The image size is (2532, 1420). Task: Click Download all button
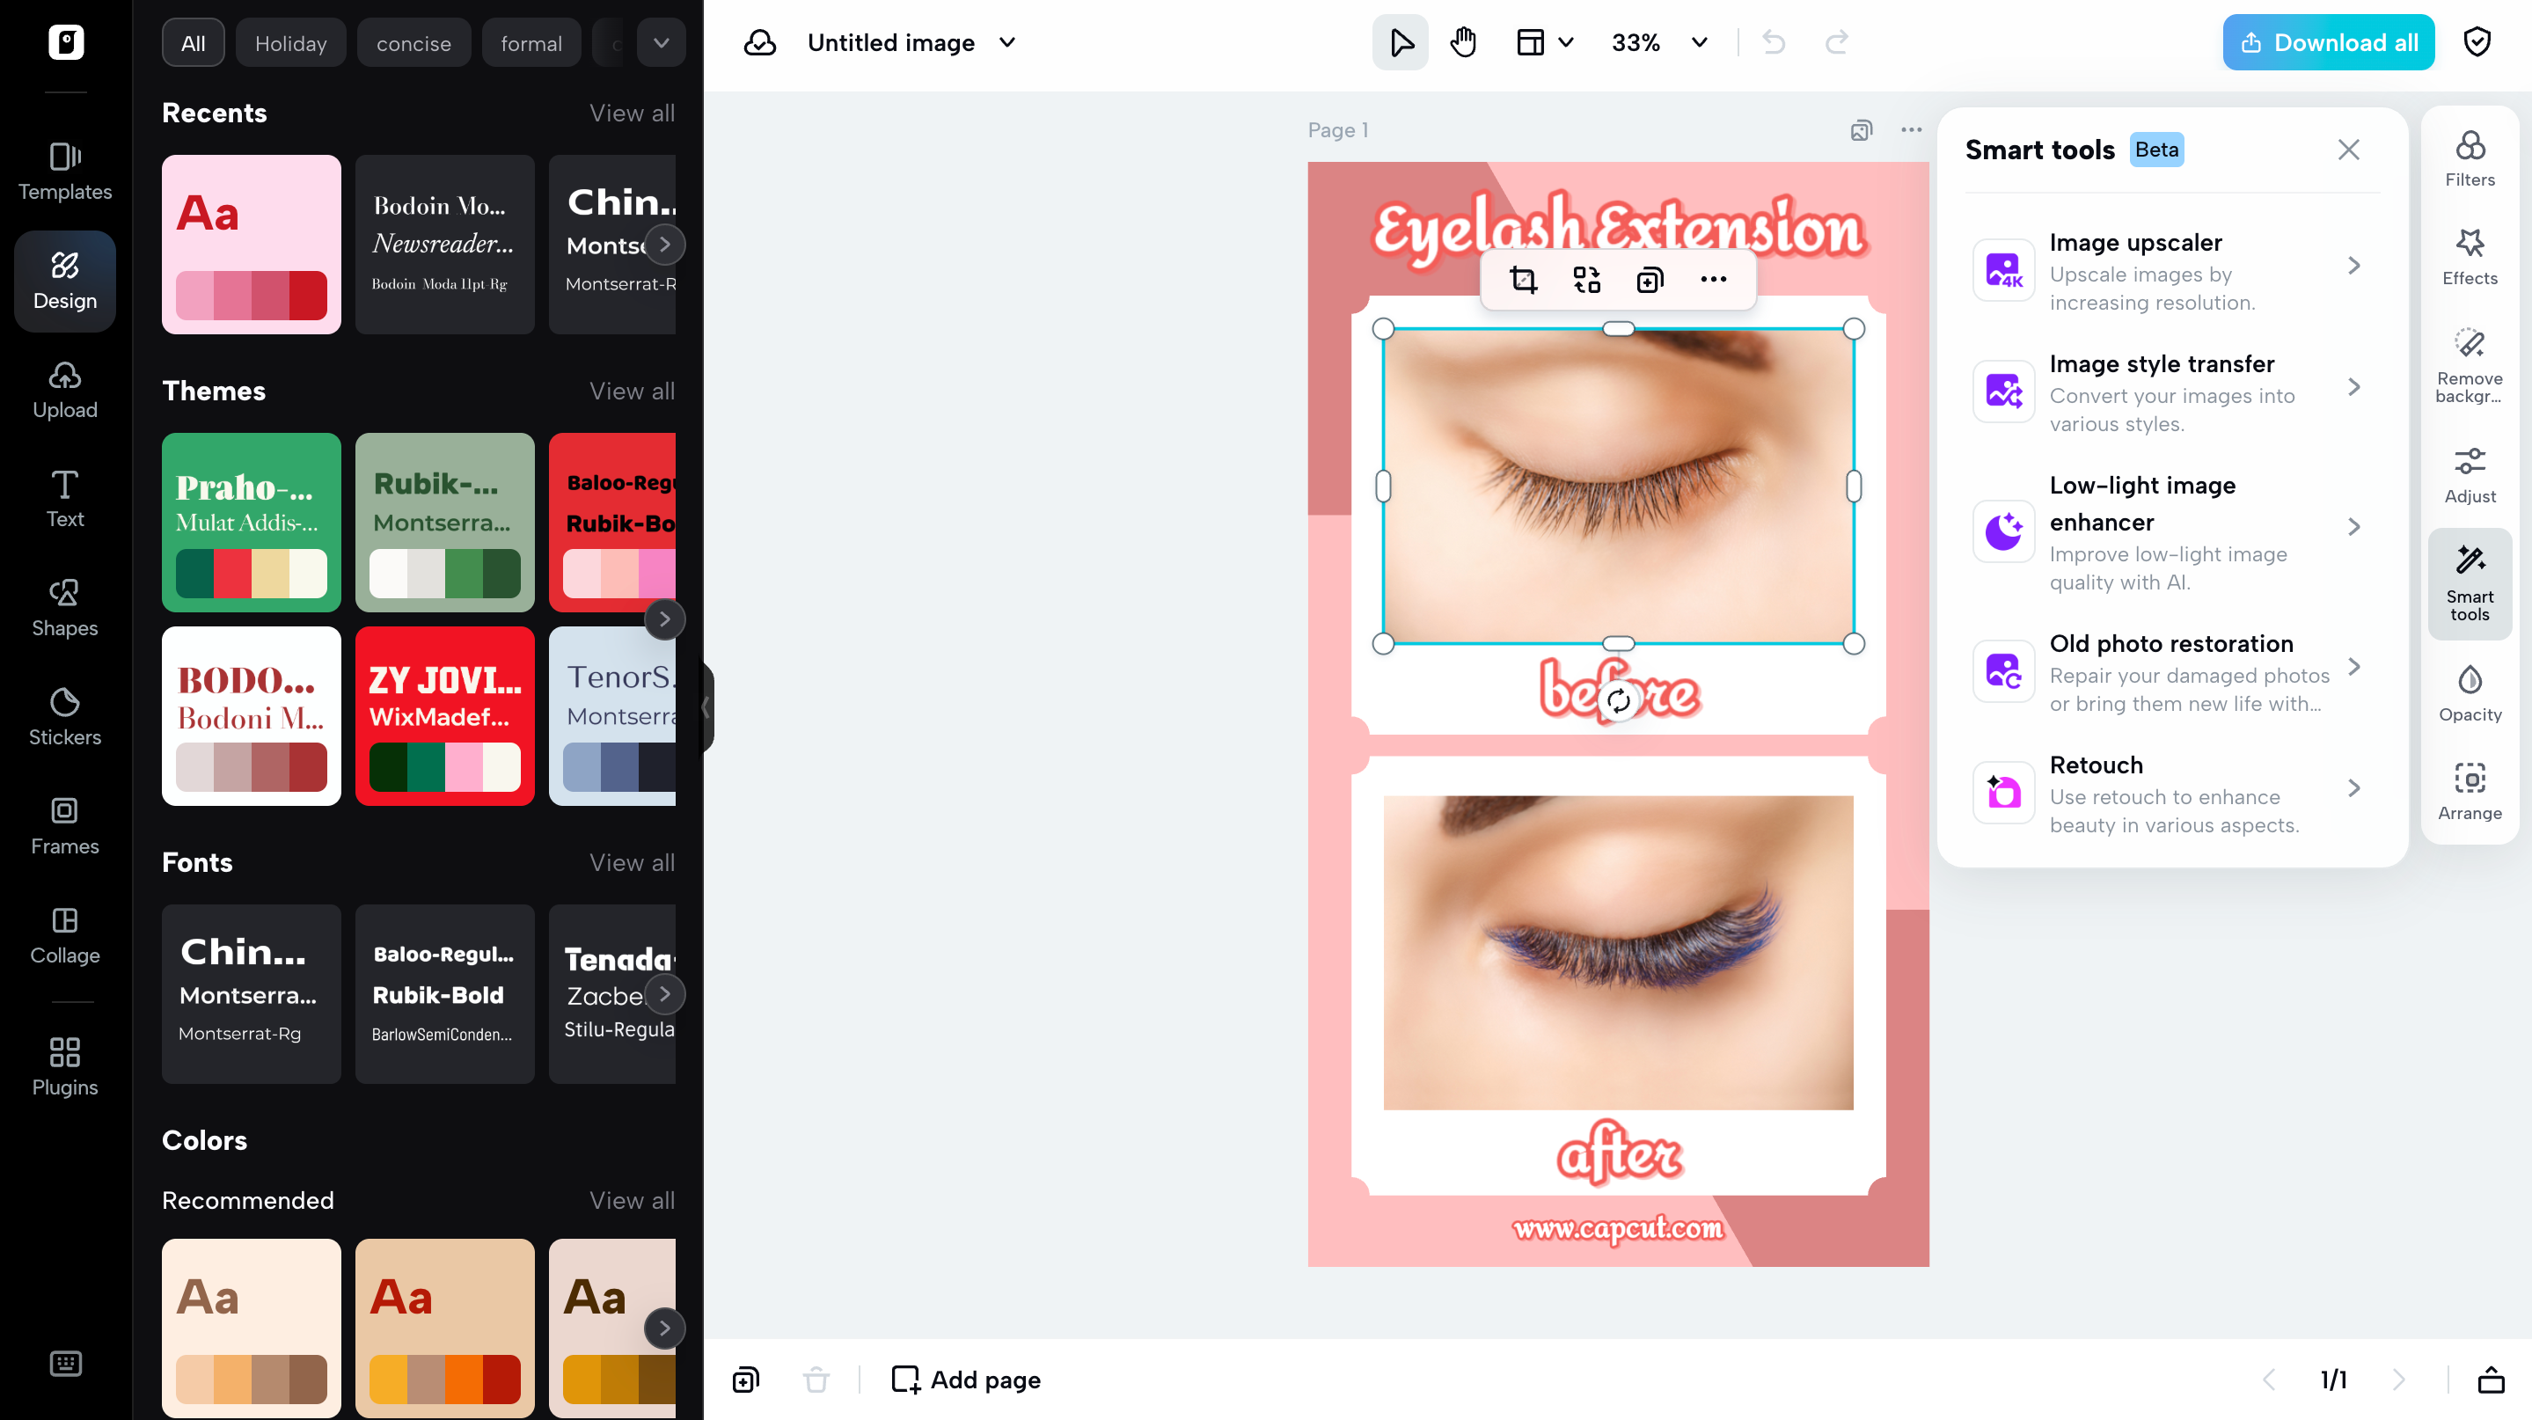tap(2328, 42)
